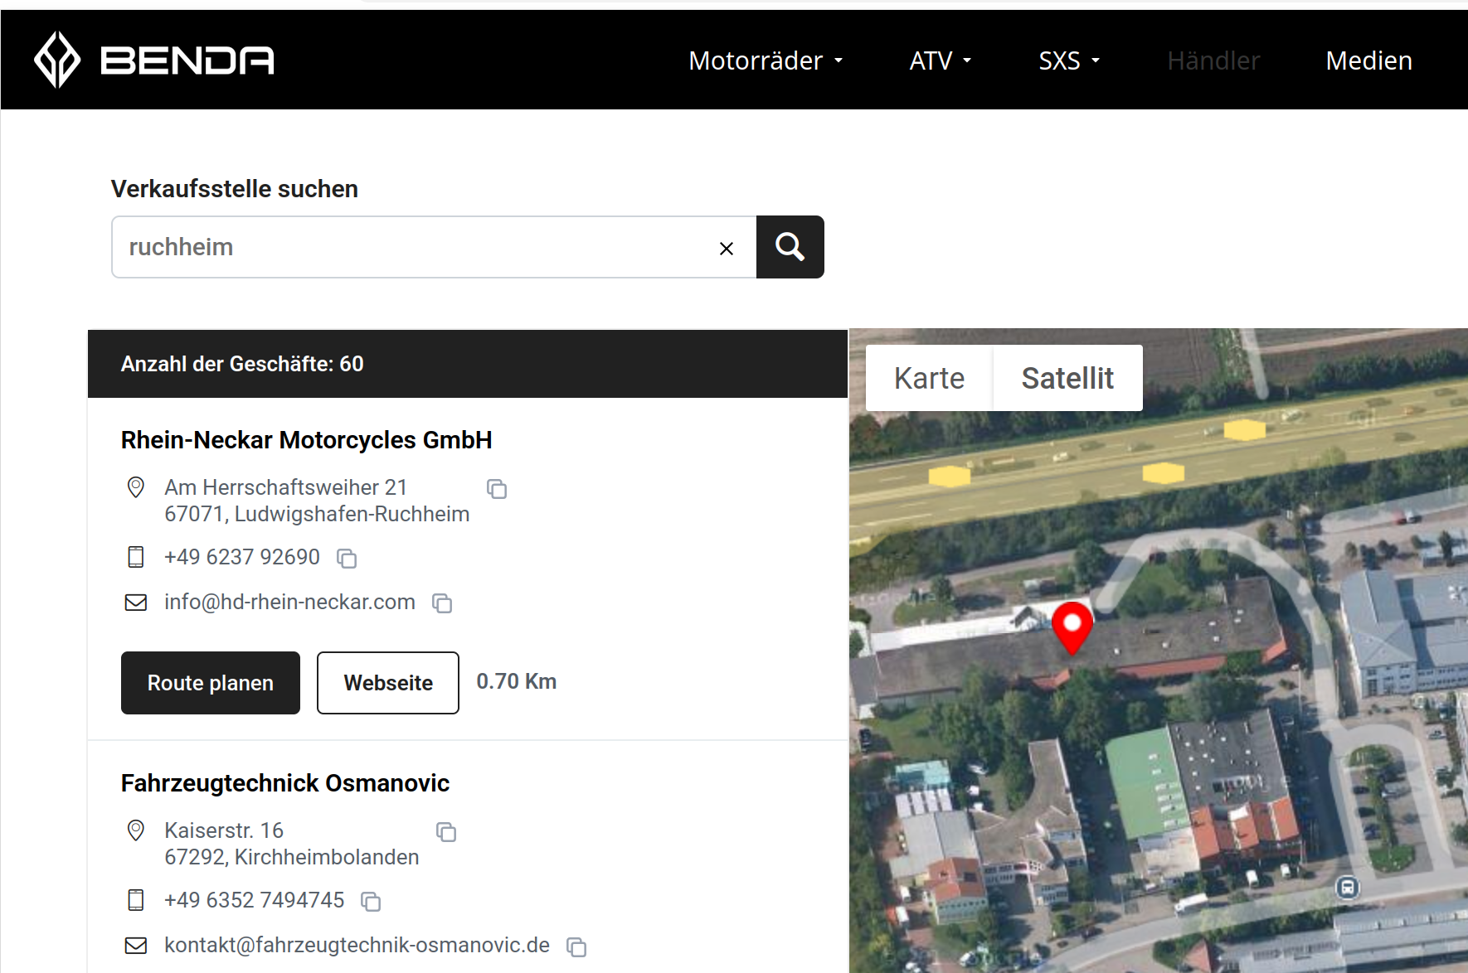Viewport: 1468px width, 973px height.
Task: Click the bus stop icon on map
Action: tap(1348, 888)
